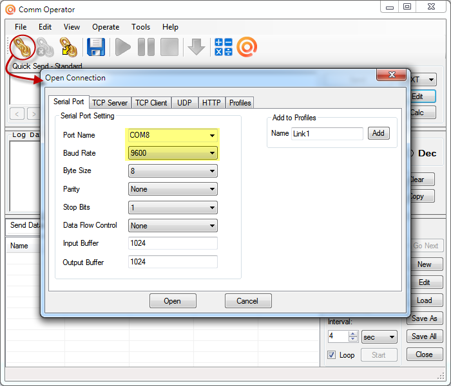Maximize the Comm Operator window
451x386 pixels.
407,7
